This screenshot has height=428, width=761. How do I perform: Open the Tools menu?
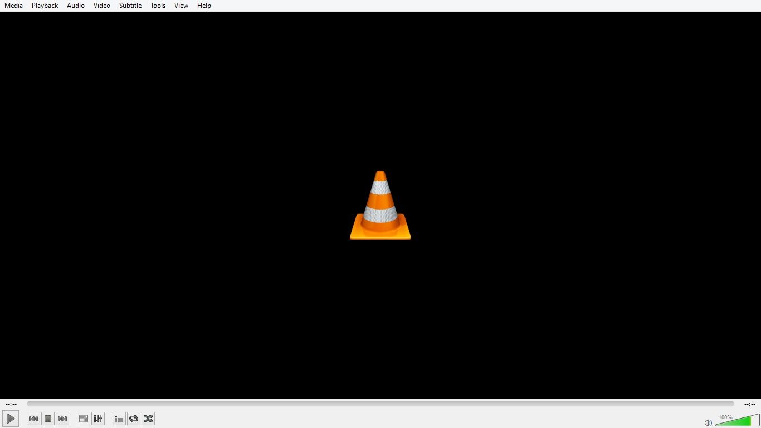click(x=158, y=5)
